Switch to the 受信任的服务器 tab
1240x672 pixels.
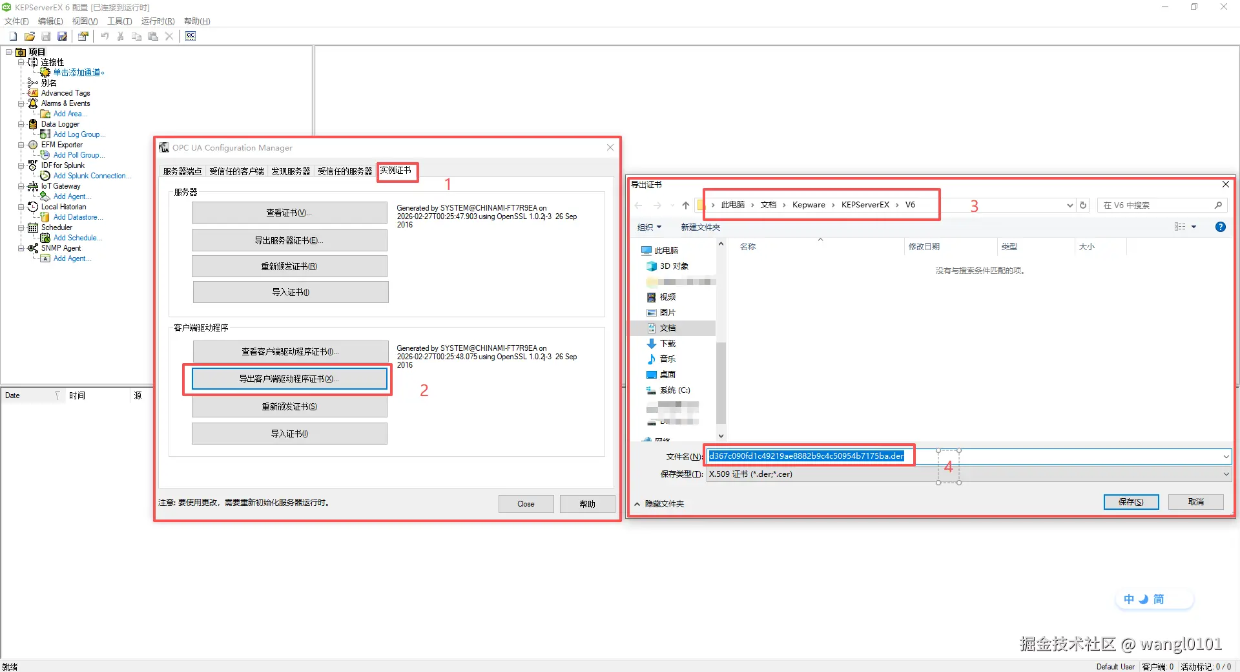click(x=345, y=171)
